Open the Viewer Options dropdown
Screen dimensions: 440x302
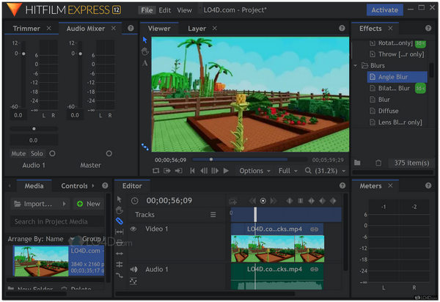click(254, 171)
